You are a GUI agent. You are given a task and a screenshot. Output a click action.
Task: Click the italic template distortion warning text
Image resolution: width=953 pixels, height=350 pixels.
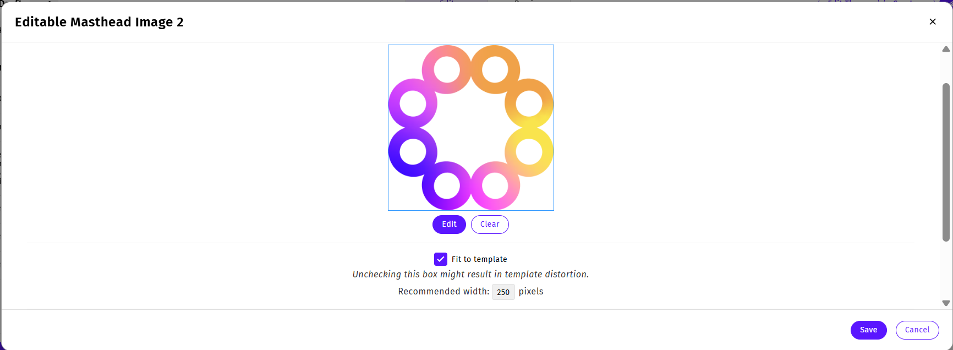tap(470, 275)
